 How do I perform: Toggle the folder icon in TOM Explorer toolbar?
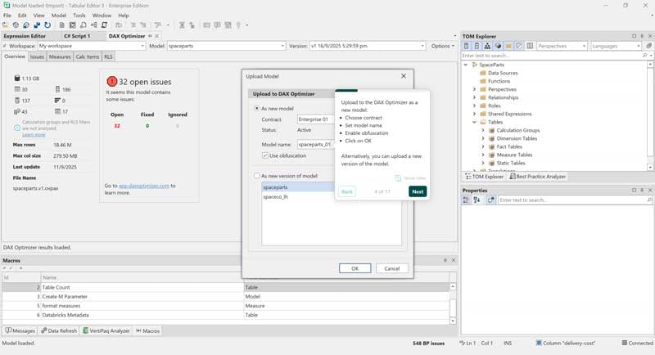pos(508,46)
